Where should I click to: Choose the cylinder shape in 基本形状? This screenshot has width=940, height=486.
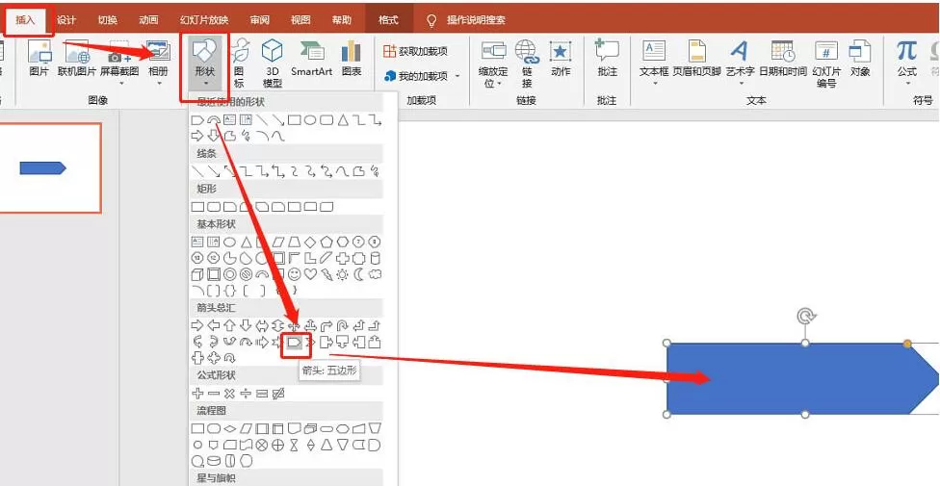[376, 258]
